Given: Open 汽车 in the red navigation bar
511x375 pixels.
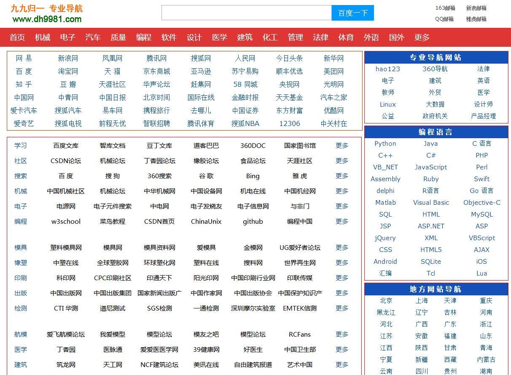Looking at the screenshot, I should click(x=93, y=37).
